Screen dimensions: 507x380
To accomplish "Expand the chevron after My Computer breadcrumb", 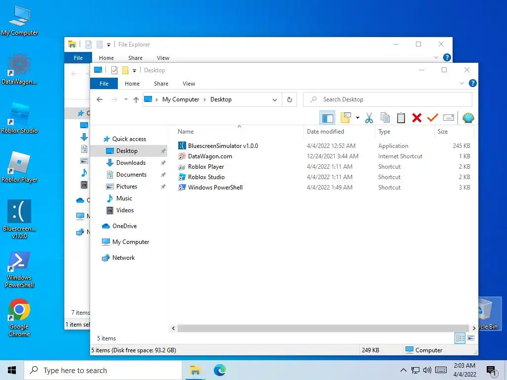I will click(x=204, y=99).
